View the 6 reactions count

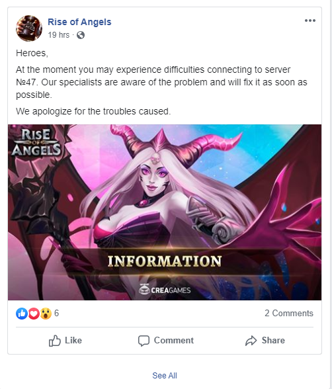pos(56,313)
